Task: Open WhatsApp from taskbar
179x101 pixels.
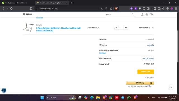Action: click(129, 98)
